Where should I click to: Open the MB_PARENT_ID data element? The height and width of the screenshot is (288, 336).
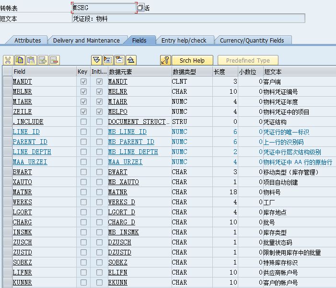pos(131,142)
